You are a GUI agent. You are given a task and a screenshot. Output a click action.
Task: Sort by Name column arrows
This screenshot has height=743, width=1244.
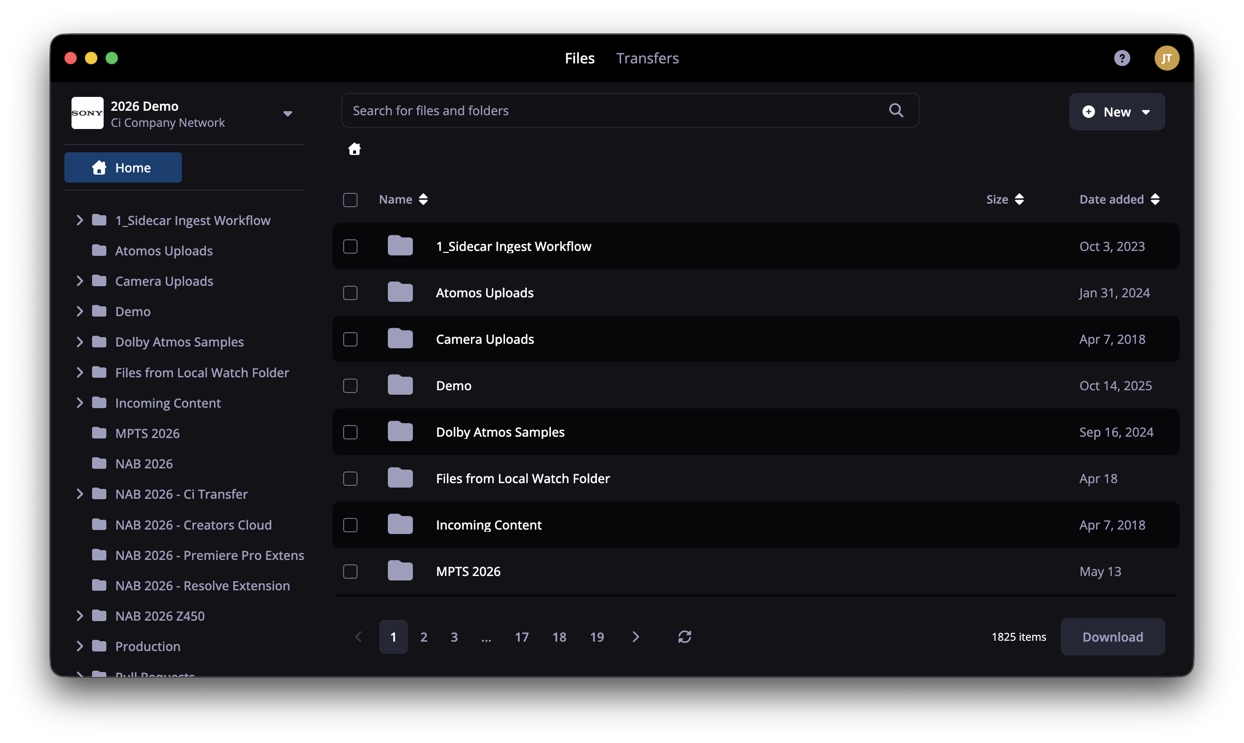423,199
